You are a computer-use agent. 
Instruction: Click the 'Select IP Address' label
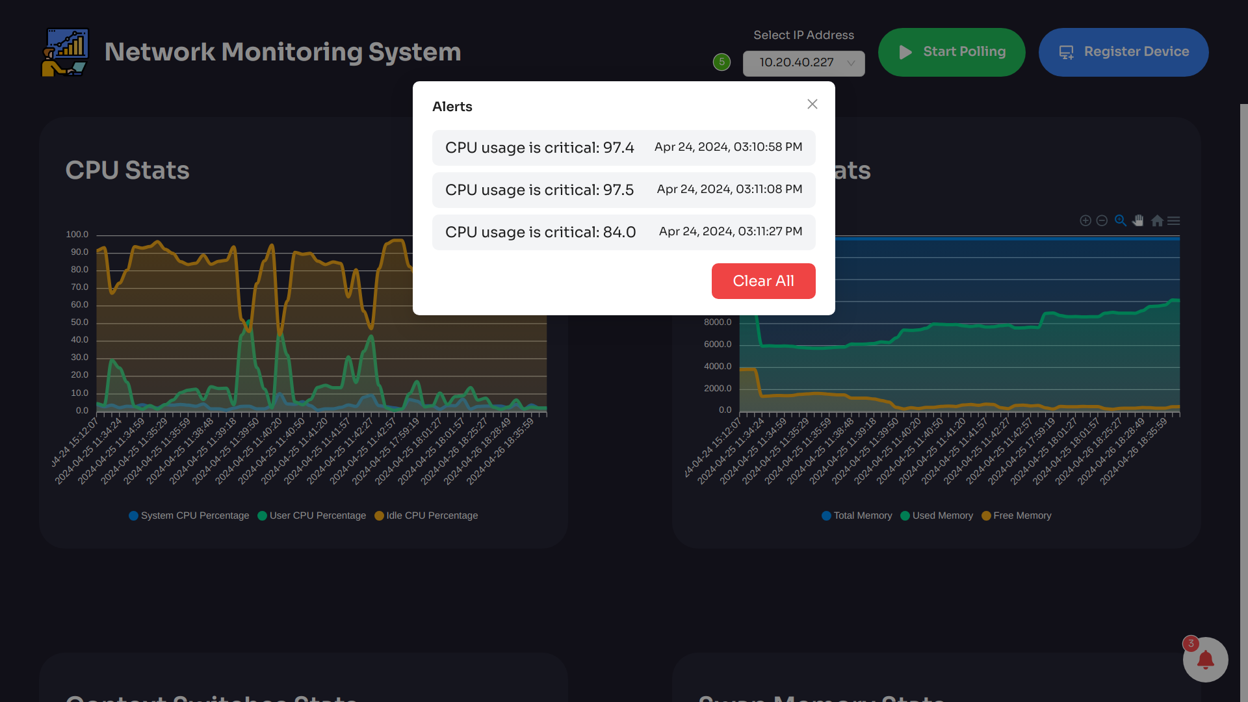tap(803, 35)
